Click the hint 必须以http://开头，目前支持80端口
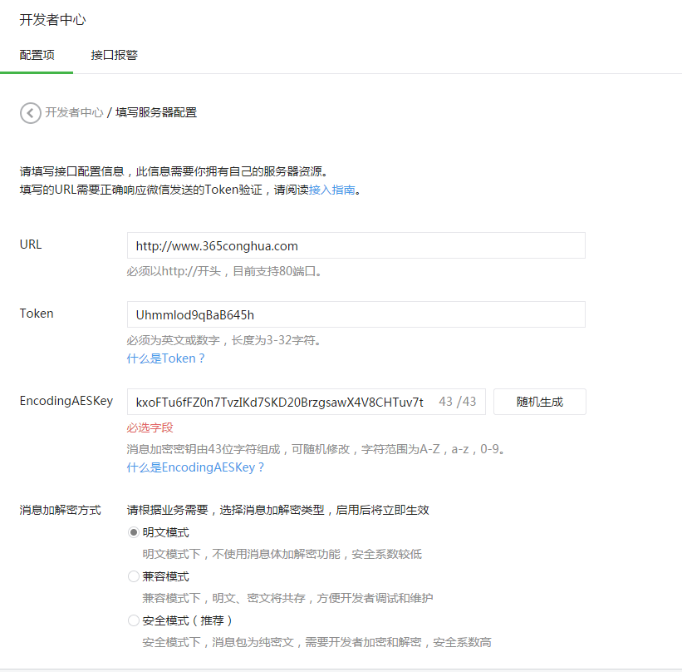 (224, 271)
